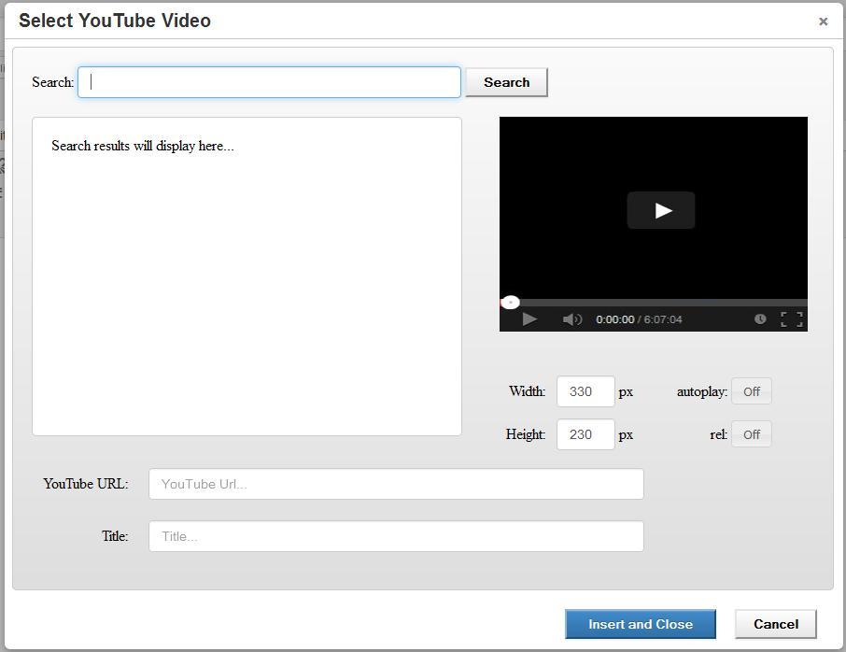Click Insert and Close button

(641, 624)
